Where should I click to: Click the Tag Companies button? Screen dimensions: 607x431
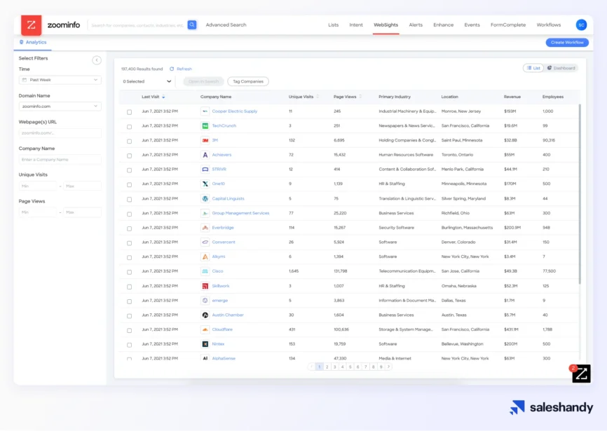248,81
